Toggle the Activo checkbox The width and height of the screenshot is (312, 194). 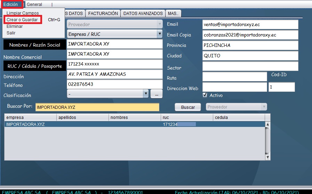coord(205,95)
